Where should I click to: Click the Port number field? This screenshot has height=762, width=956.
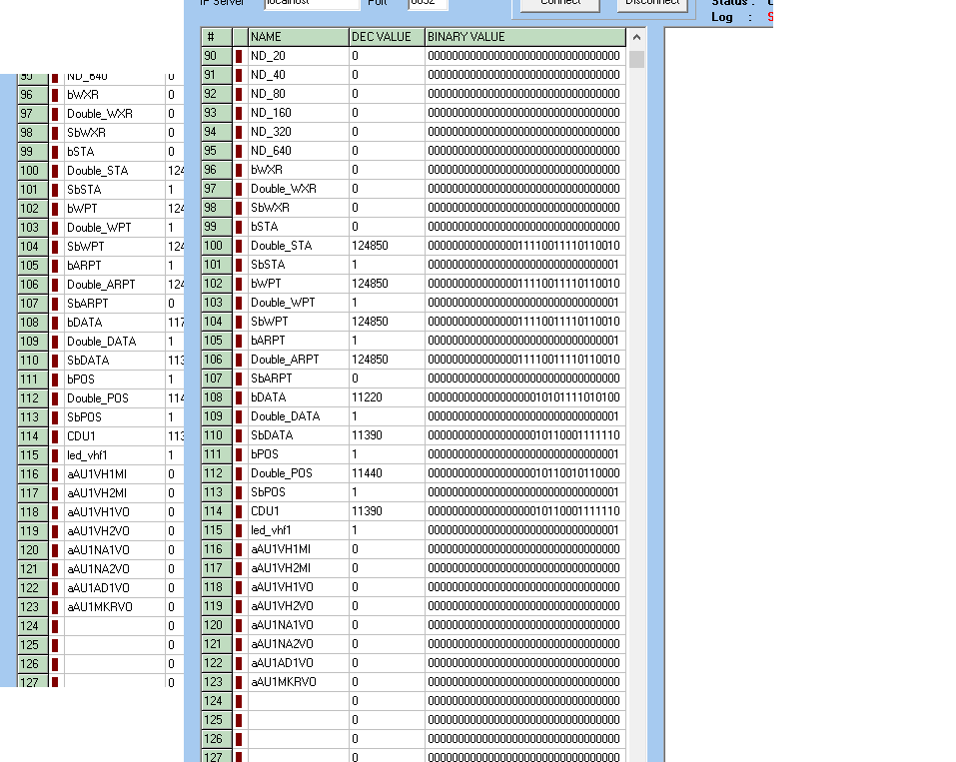pos(430,3)
